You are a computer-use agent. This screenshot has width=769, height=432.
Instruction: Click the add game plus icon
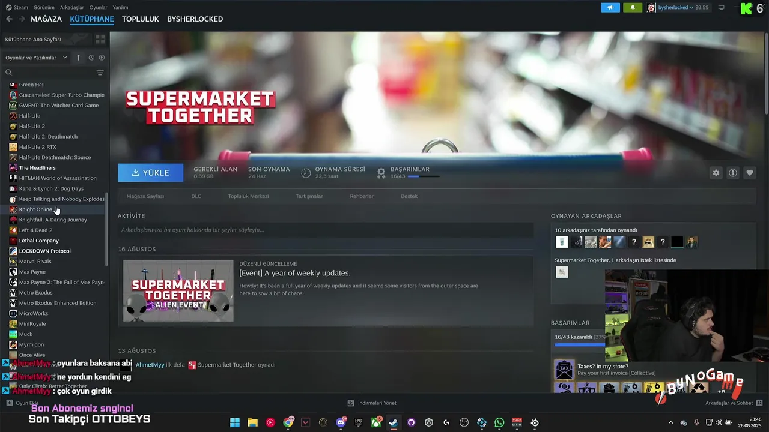[9, 403]
